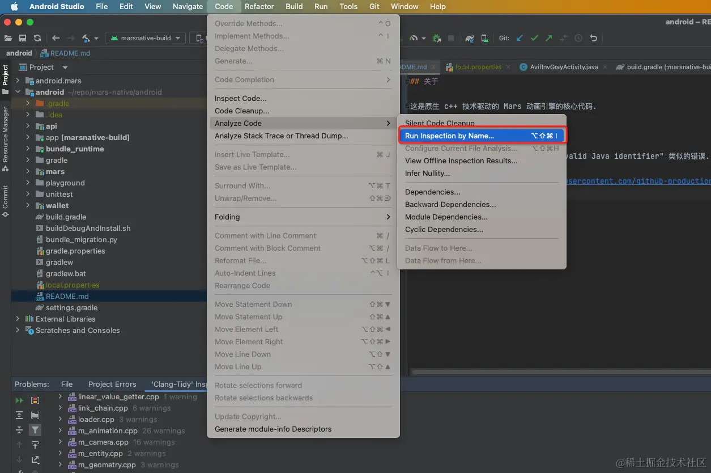Expand the External Libraries node

18,319
